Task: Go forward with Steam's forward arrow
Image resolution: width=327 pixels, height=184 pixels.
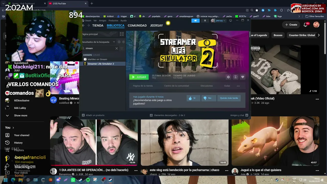Action: [x=89, y=26]
